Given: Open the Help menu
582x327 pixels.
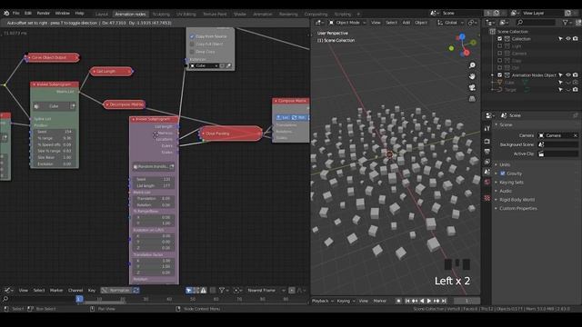Looking at the screenshot, I should [x=79, y=14].
